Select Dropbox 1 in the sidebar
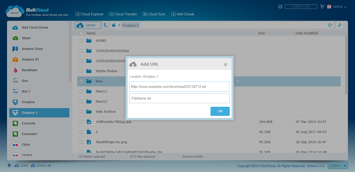Screen dimensions: 355x172 click(x=39, y=113)
